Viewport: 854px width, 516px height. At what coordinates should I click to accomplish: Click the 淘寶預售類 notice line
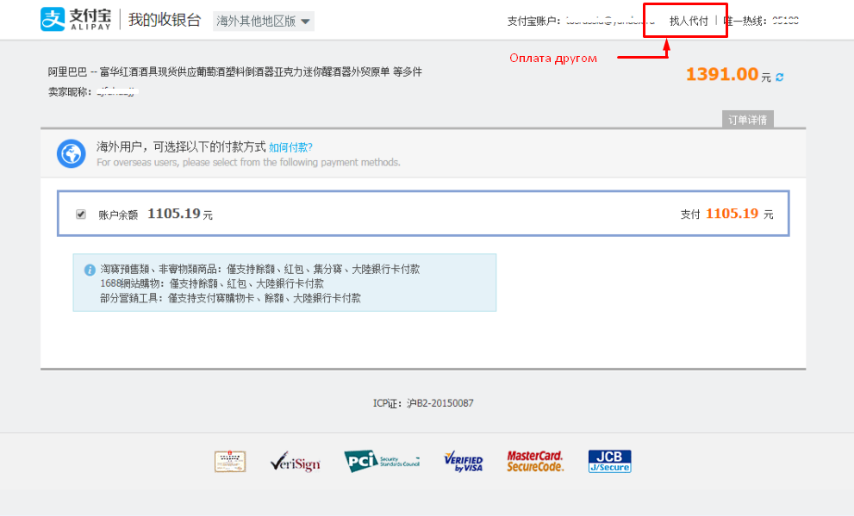point(259,269)
